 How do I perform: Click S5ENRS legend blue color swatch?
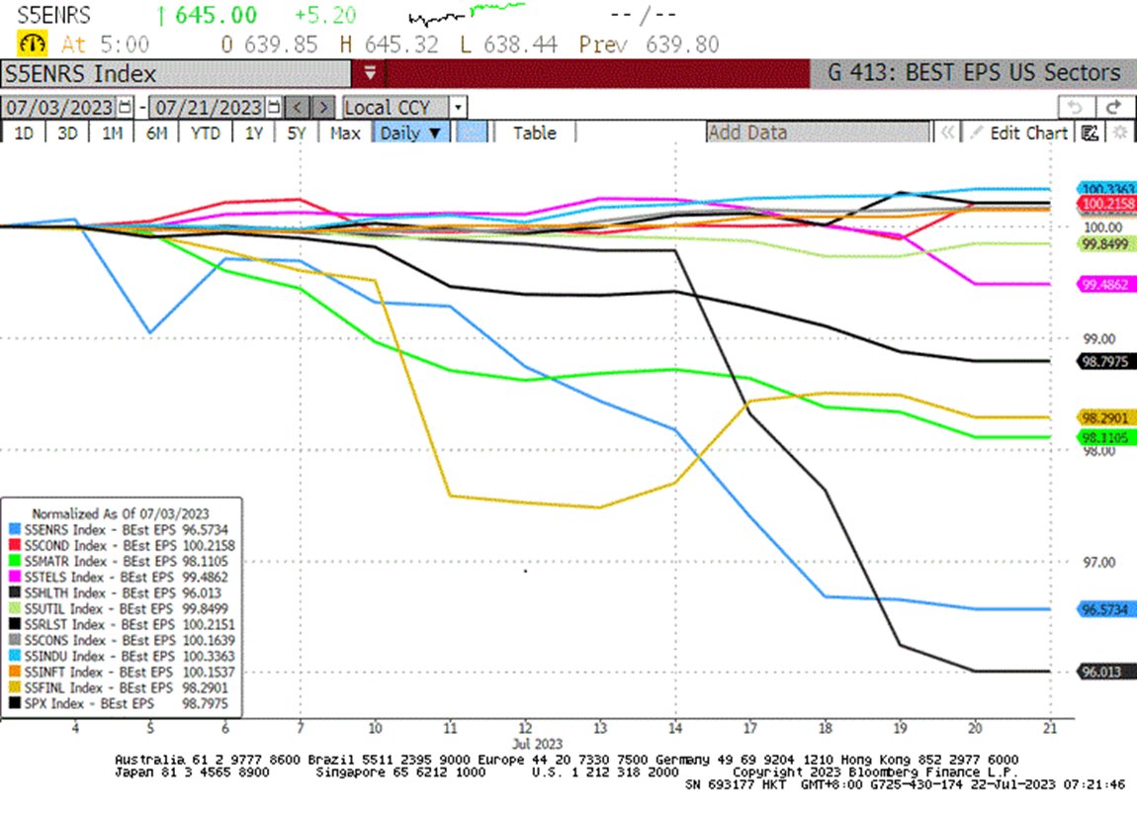pos(15,530)
